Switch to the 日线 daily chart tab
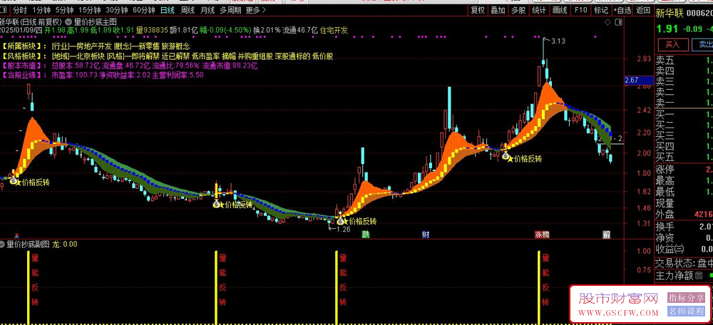Viewport: 713px width, 325px height. pos(168,10)
